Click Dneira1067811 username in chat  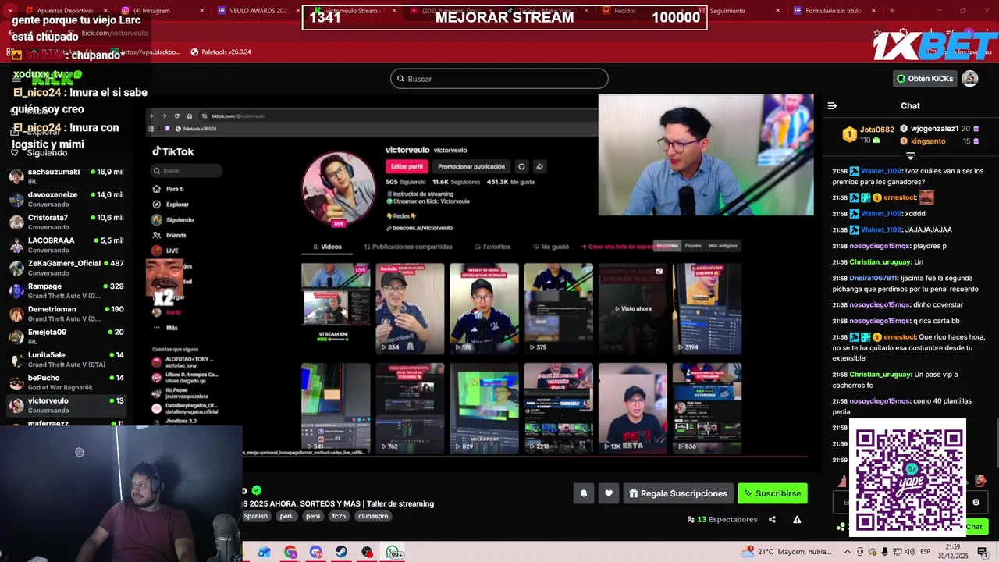[x=873, y=278]
